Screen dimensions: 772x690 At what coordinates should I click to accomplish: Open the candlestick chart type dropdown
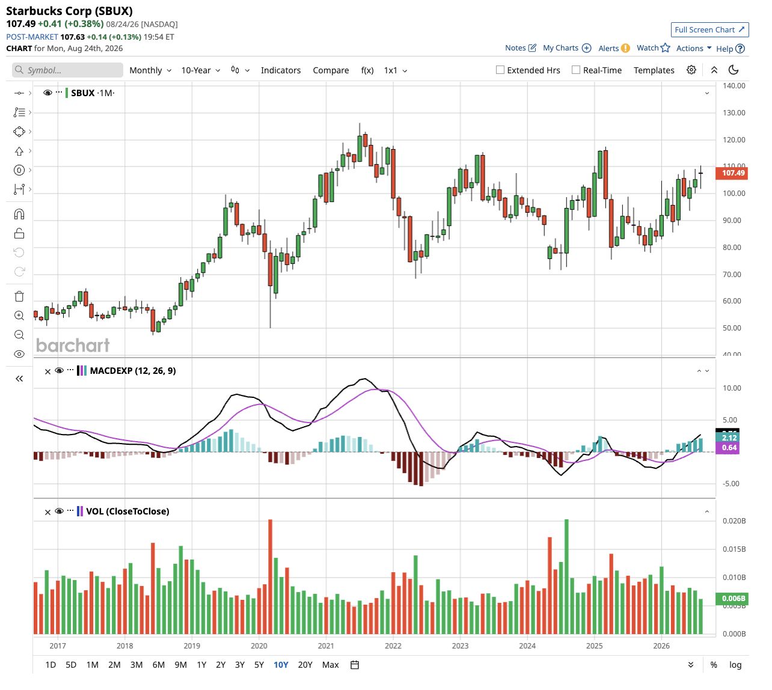[x=240, y=70]
